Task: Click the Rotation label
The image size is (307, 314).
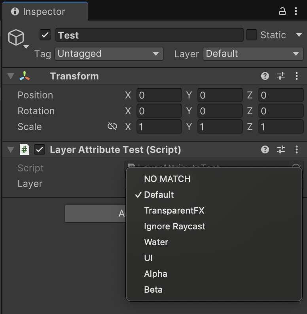Action: [x=36, y=111]
